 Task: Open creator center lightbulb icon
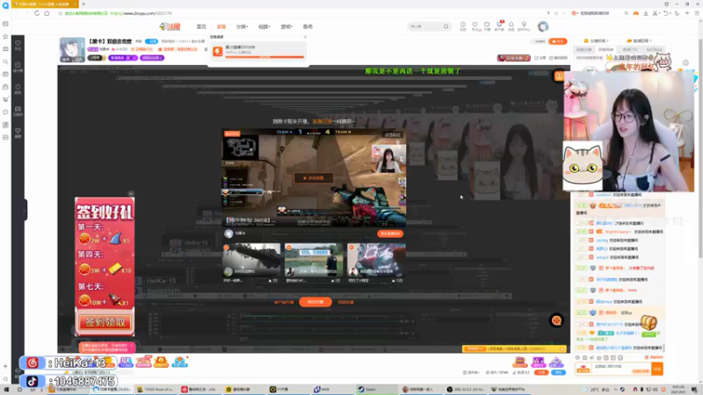pos(524,26)
